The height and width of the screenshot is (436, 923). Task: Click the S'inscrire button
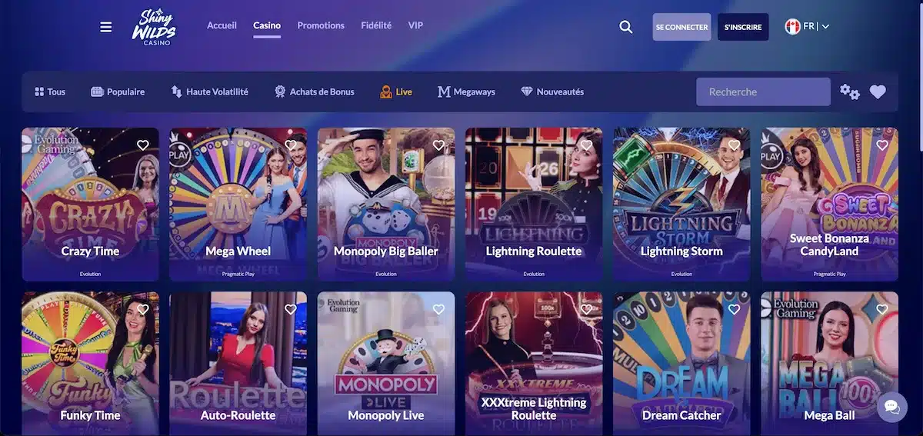tap(743, 27)
